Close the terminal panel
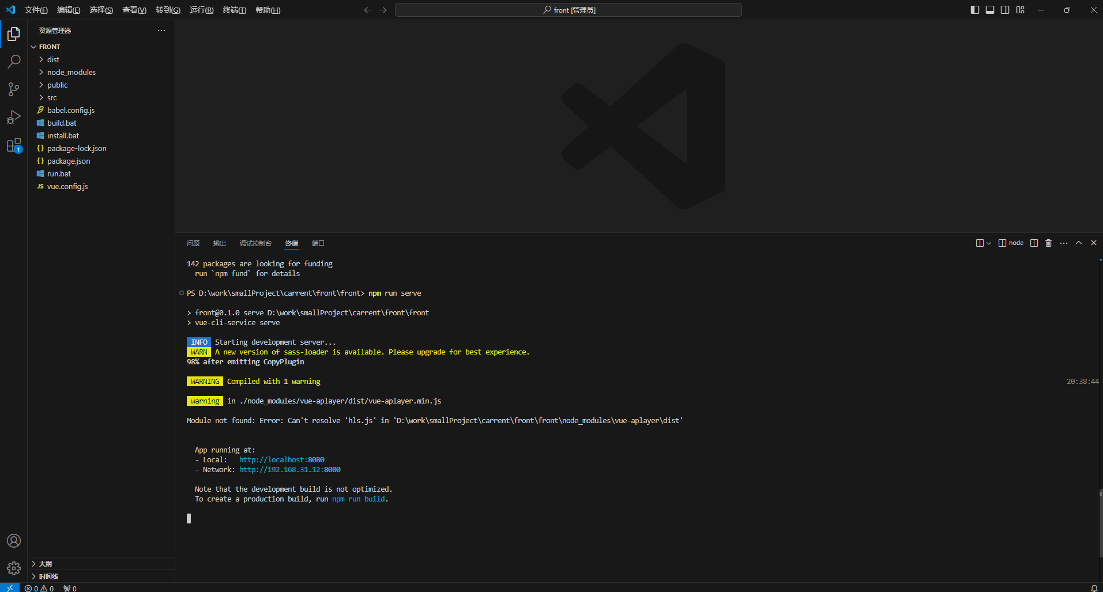Viewport: 1103px width, 592px height. [x=1094, y=243]
